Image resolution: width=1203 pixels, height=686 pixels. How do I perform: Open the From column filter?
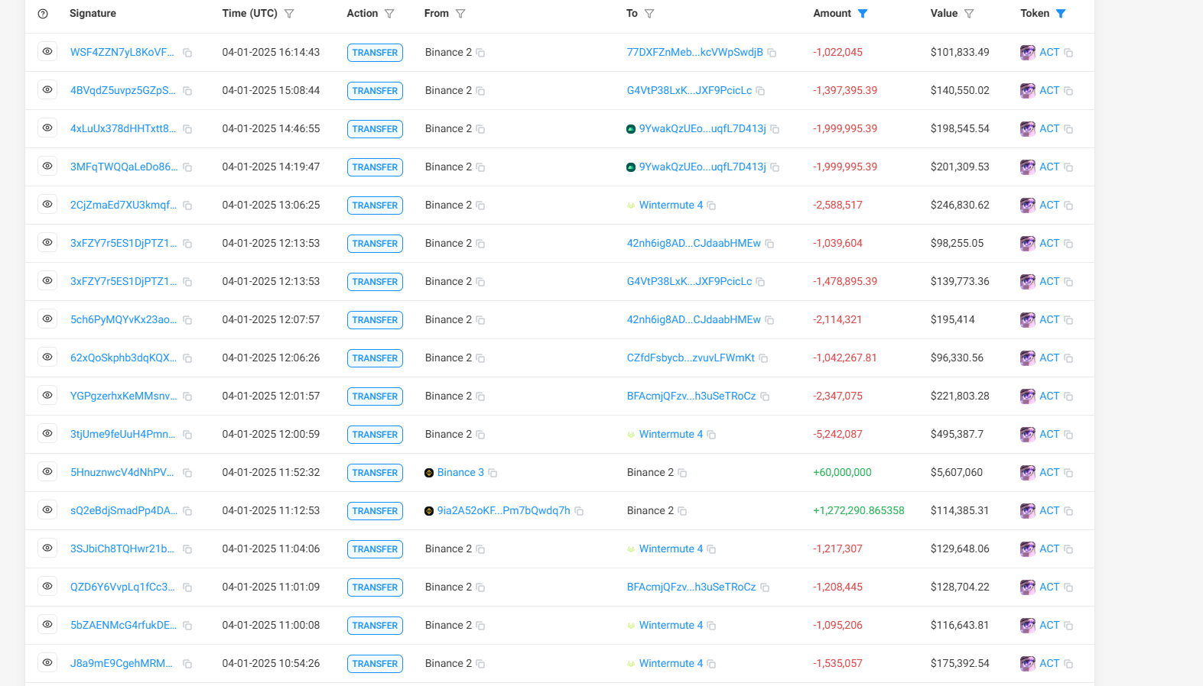(x=460, y=14)
